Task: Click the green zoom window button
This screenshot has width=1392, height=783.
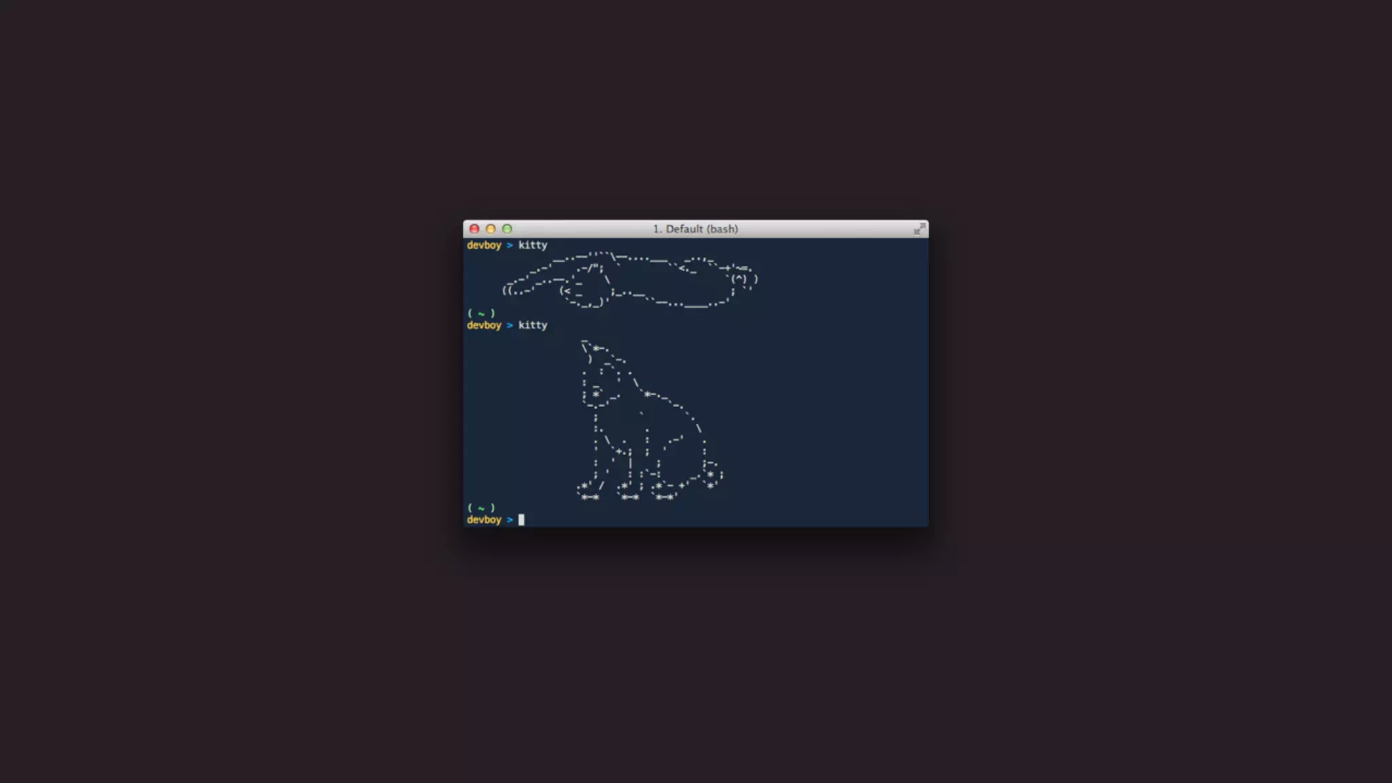Action: (x=507, y=229)
